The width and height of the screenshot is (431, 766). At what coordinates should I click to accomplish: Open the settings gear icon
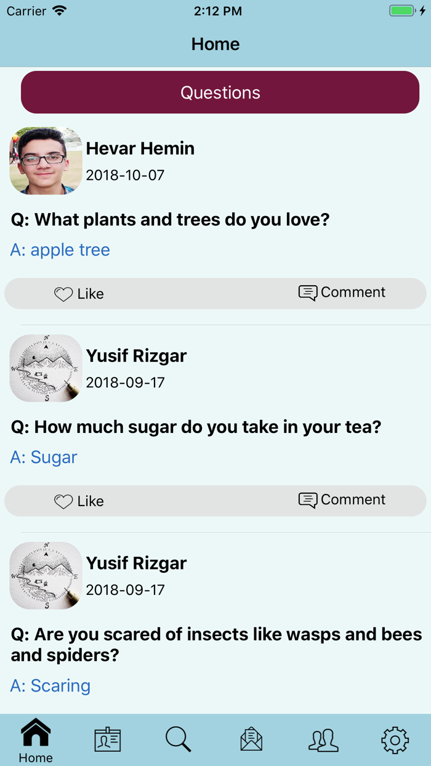(395, 740)
